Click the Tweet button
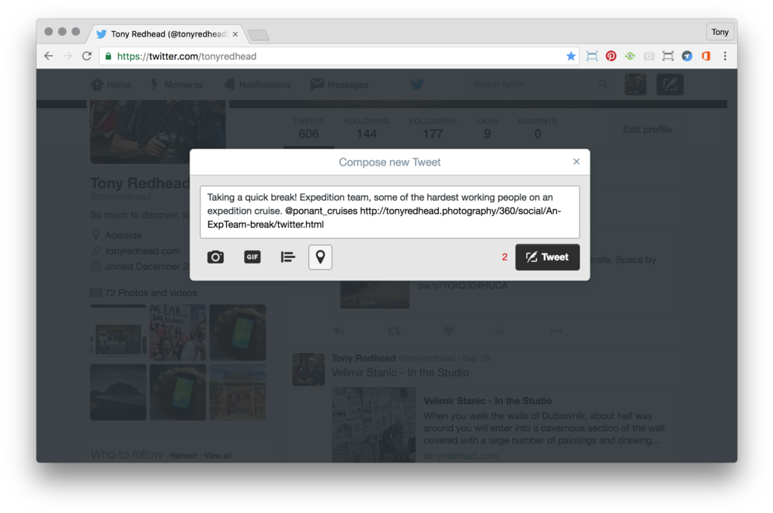The height and width of the screenshot is (513, 773). pos(547,257)
